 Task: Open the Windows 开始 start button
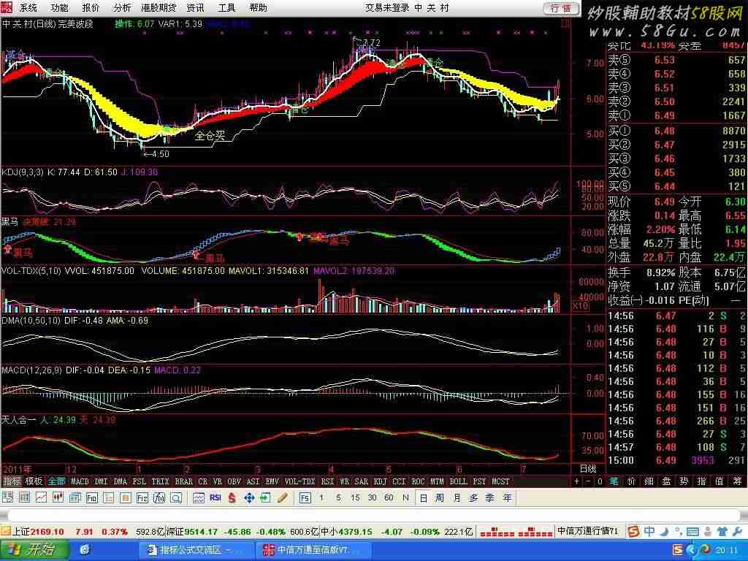click(x=34, y=549)
